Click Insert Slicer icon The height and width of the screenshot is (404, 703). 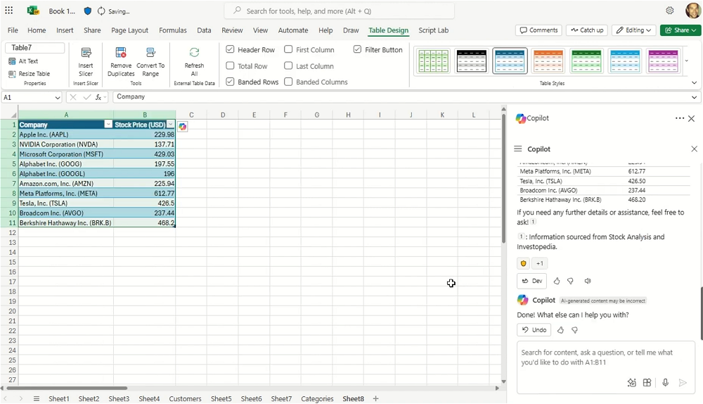(x=86, y=53)
